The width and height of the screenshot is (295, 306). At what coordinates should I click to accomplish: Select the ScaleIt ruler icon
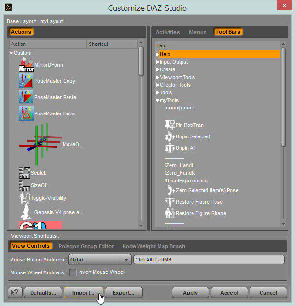[x=24, y=173]
